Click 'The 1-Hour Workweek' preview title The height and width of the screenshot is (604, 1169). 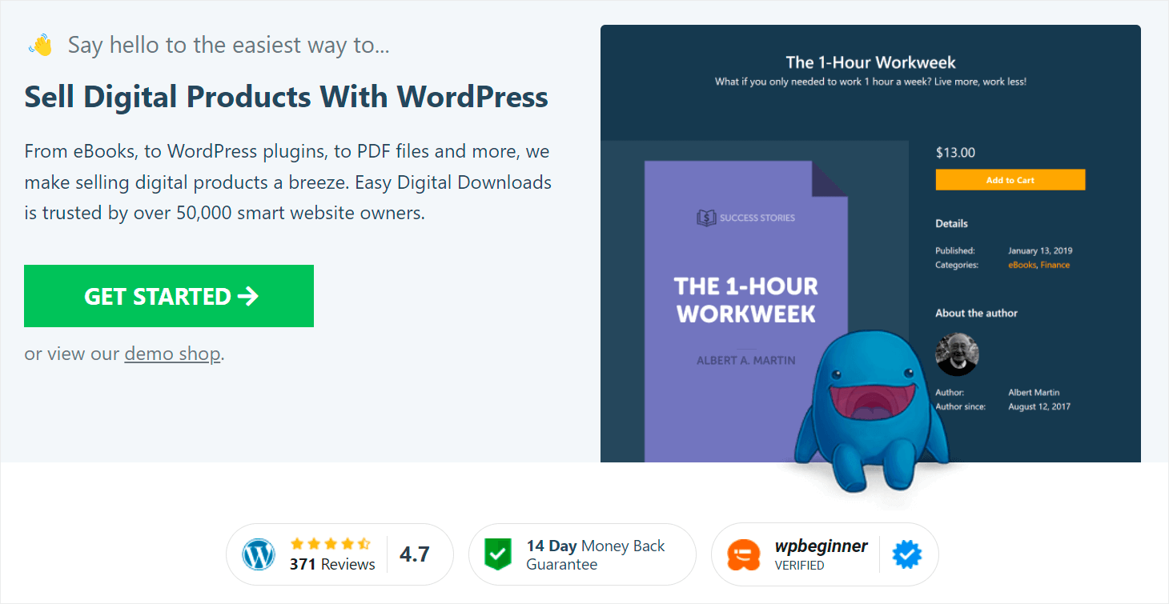870,62
